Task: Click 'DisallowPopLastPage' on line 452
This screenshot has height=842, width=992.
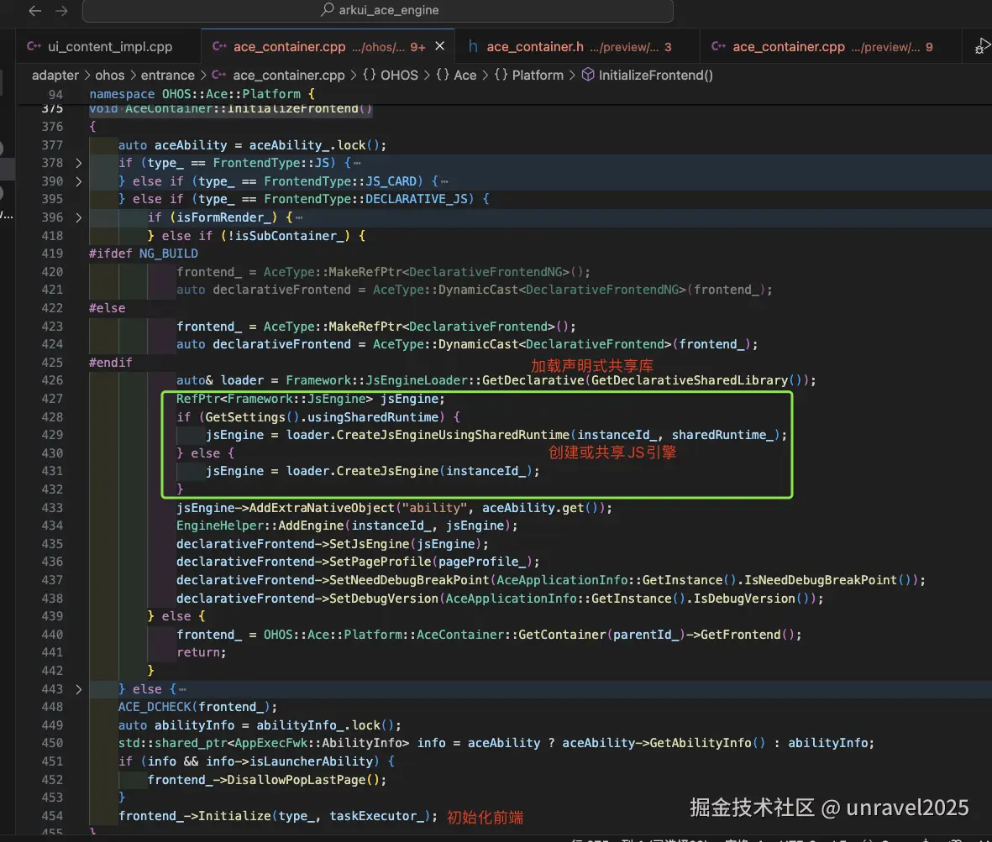Action: point(296,780)
